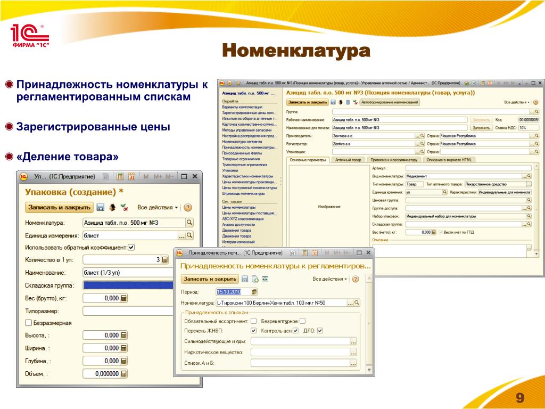
Task: Open Все действия menu in Упаковка window
Action: tap(158, 207)
